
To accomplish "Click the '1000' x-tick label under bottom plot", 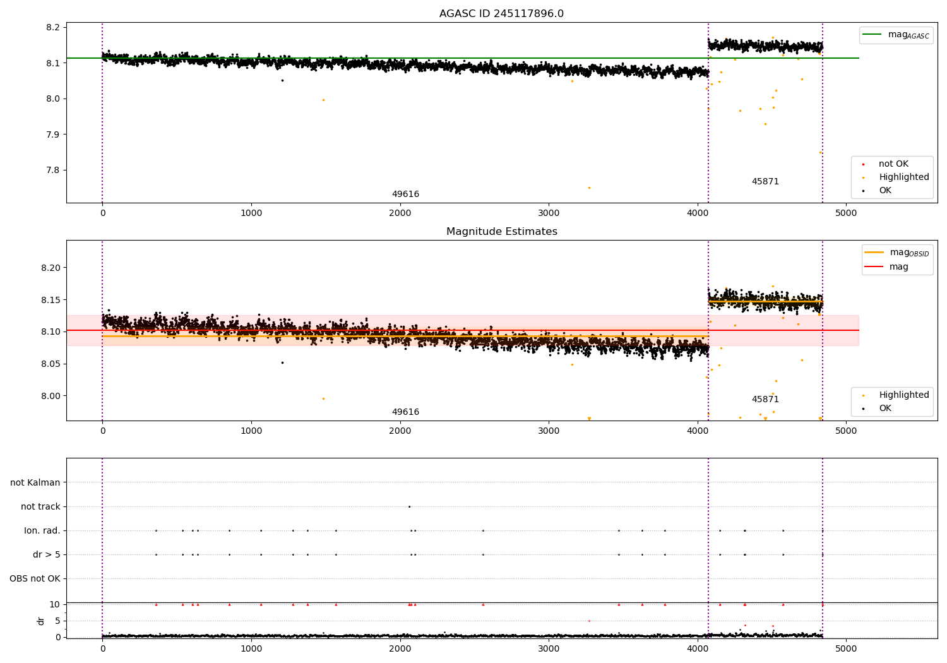I will 251,648.
